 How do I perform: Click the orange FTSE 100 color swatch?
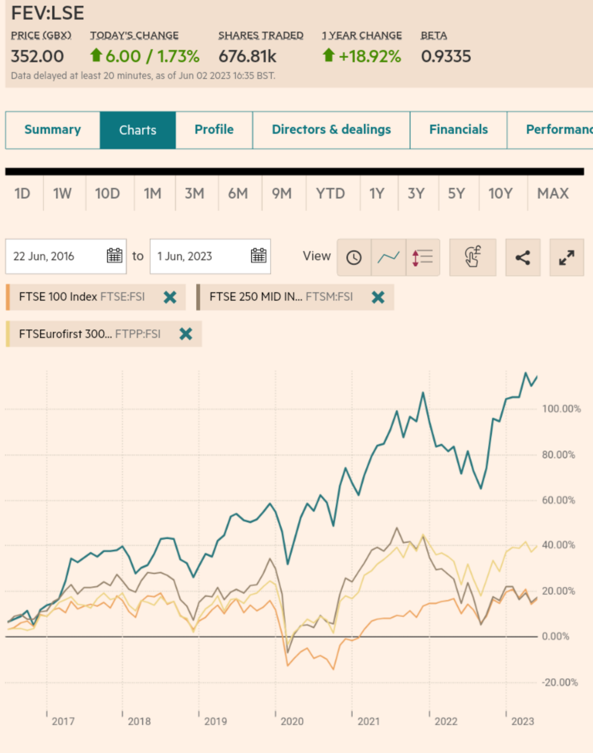(8, 297)
